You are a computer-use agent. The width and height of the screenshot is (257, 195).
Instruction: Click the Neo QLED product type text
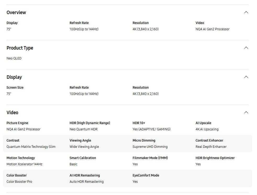[14, 58]
